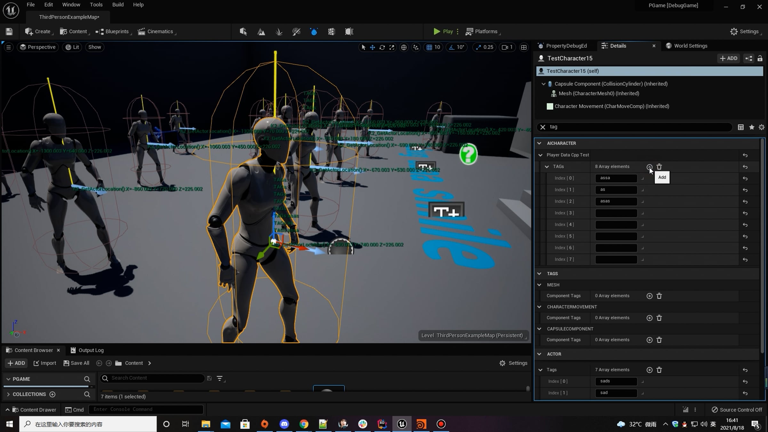This screenshot has width=768, height=432.
Task: Click ADD component button in Details
Action: click(729, 59)
